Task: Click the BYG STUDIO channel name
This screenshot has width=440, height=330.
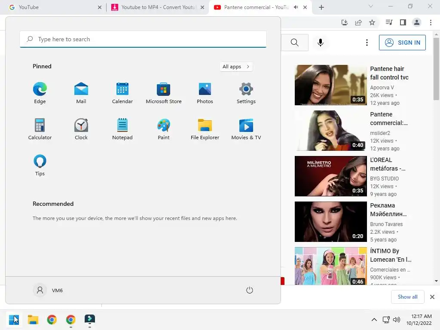Action: tap(384, 179)
